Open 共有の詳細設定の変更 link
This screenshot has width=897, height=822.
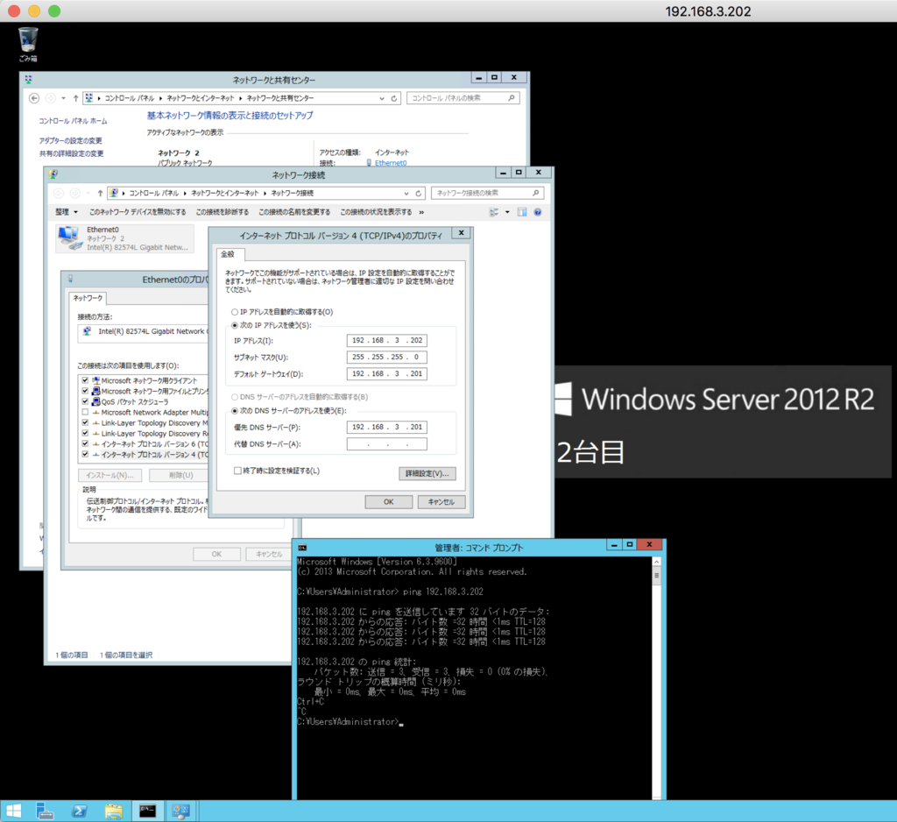click(72, 154)
